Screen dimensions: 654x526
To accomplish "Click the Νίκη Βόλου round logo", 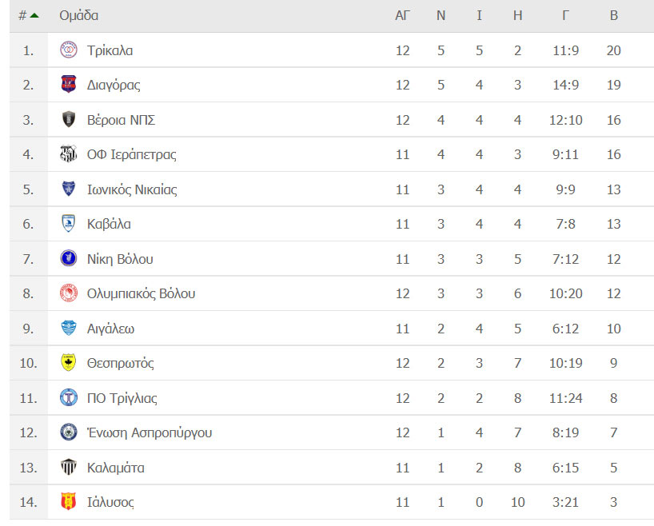I will tap(69, 259).
